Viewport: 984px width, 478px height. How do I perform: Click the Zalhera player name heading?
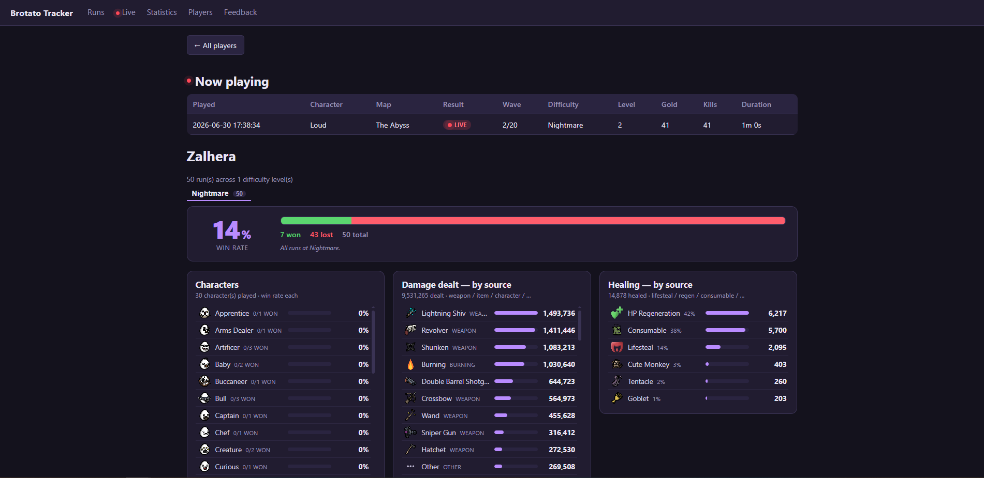(x=211, y=157)
